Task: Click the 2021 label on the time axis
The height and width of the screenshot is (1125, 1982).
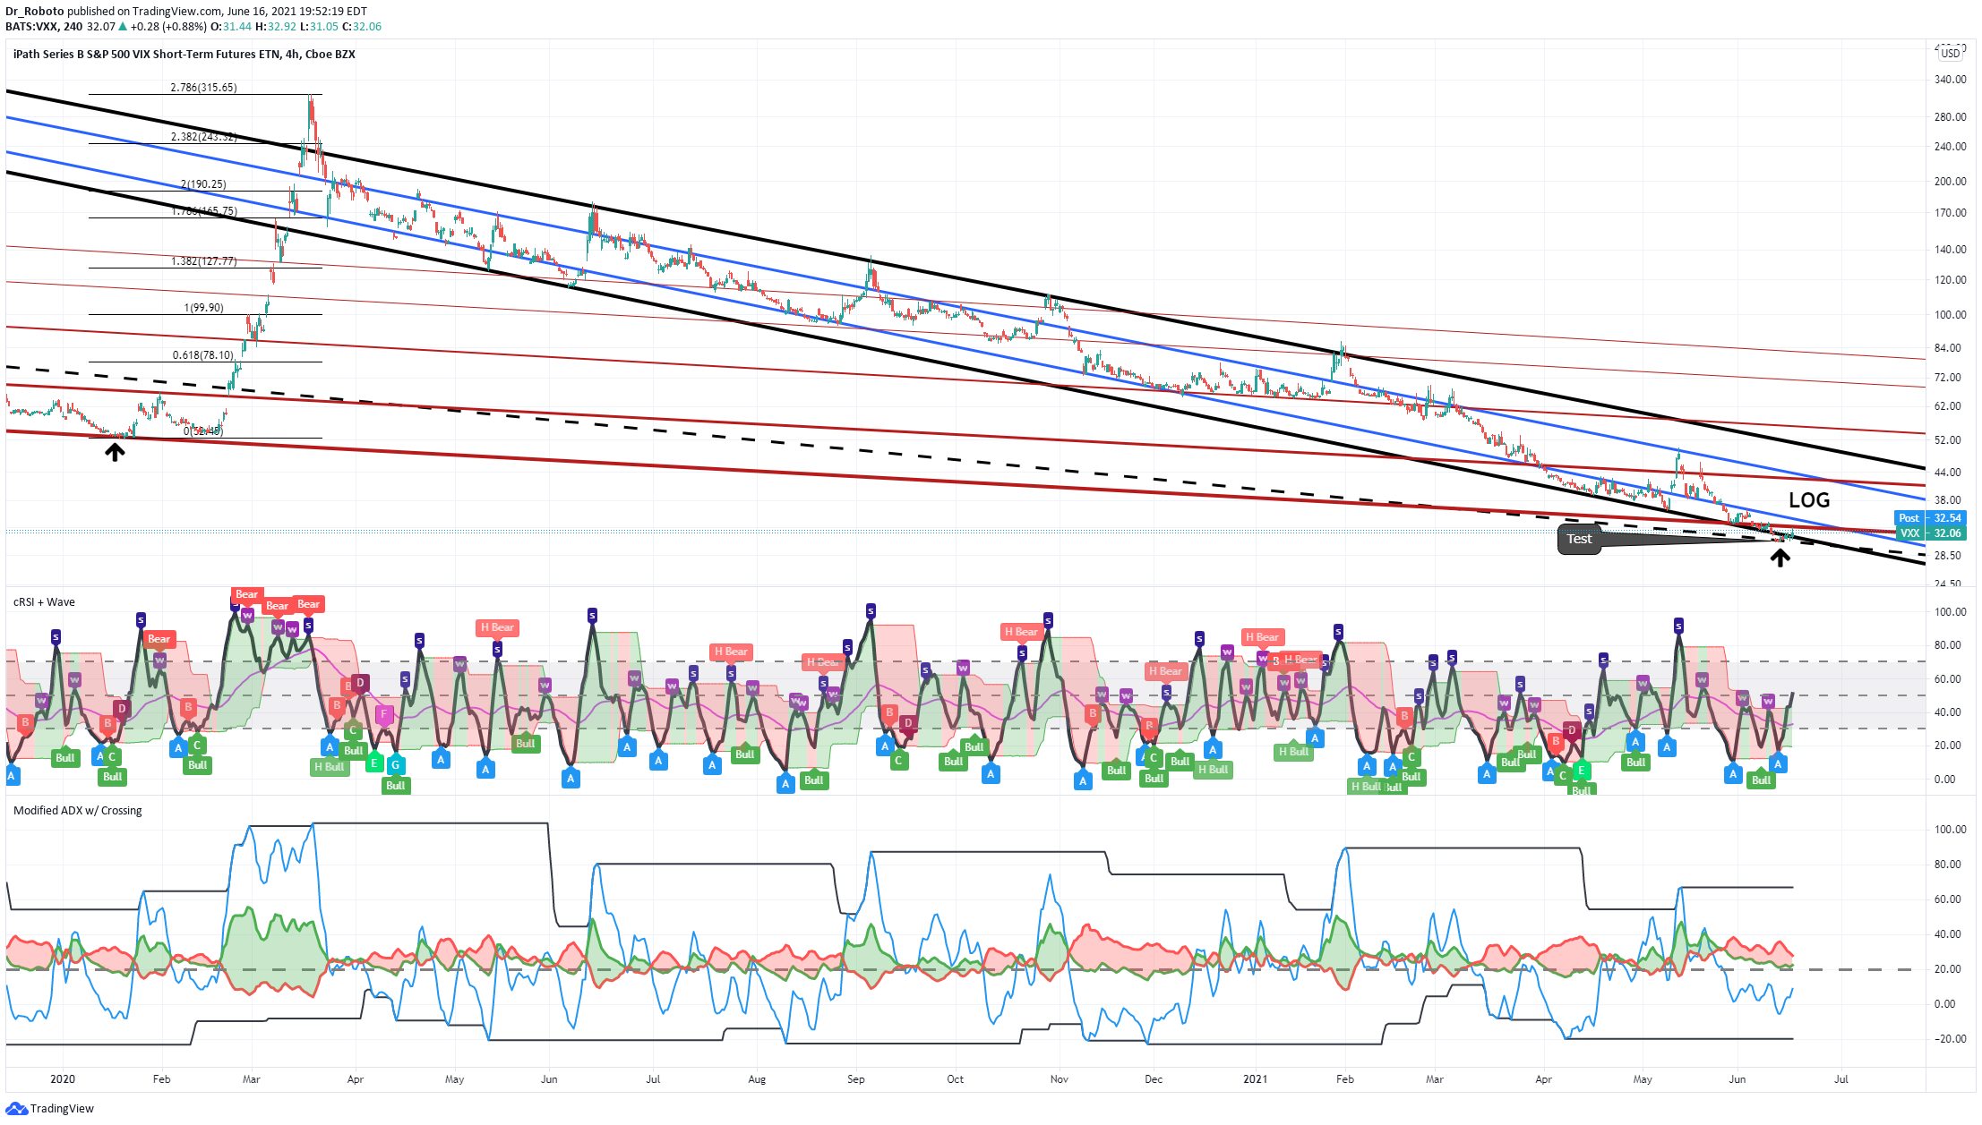Action: [1256, 1079]
